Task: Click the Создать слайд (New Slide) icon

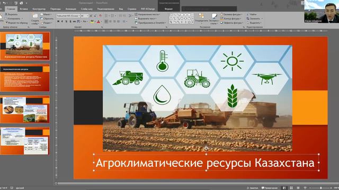Action: (35, 16)
